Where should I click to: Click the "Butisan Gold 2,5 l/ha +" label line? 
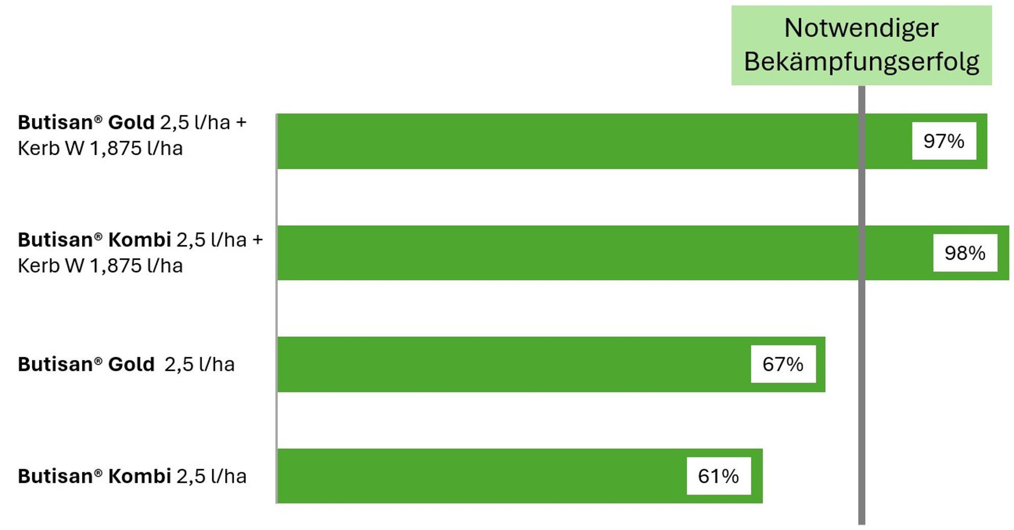(x=132, y=123)
